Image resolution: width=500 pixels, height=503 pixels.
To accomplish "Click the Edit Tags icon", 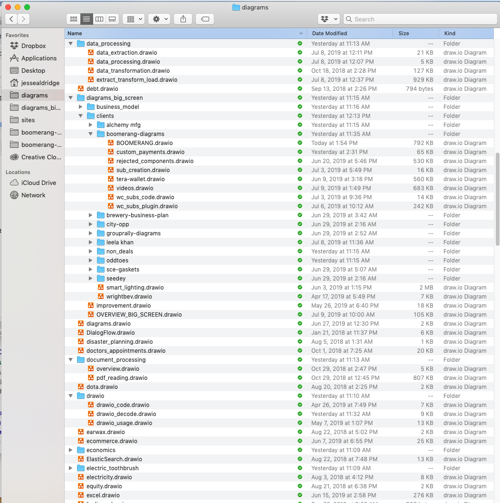I will click(204, 19).
